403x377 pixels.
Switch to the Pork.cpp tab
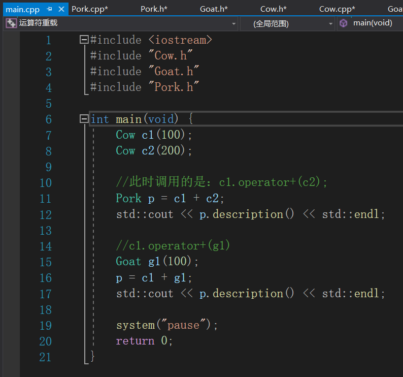[89, 9]
